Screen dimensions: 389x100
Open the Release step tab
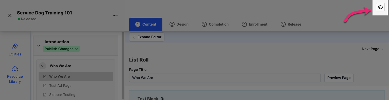pos(291,24)
